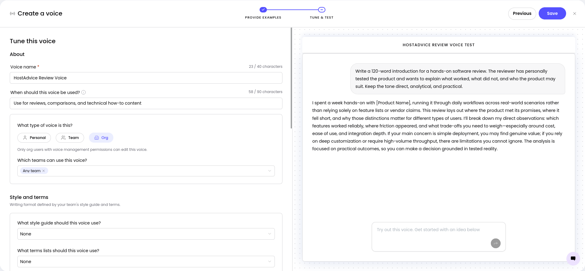Click the 'Style and terms' heading

[x=29, y=197]
